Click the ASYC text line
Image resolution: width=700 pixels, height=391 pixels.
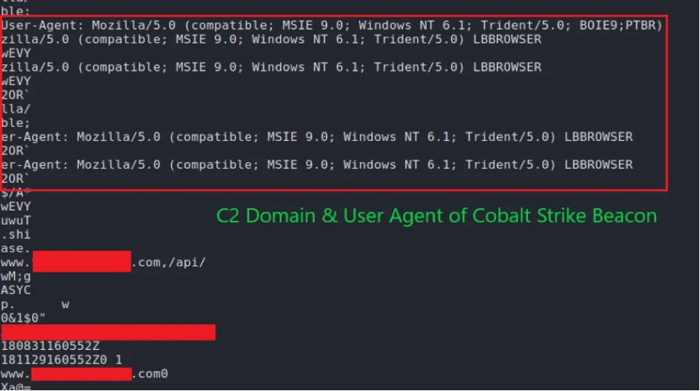[x=16, y=290]
